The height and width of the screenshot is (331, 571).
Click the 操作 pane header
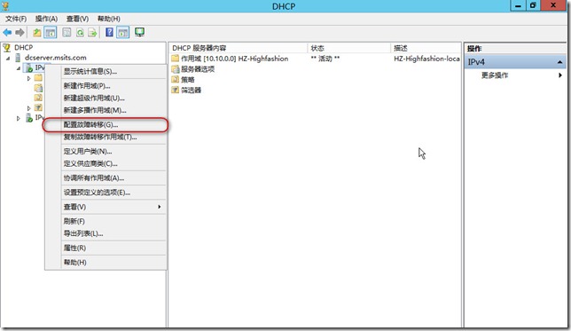pos(515,49)
